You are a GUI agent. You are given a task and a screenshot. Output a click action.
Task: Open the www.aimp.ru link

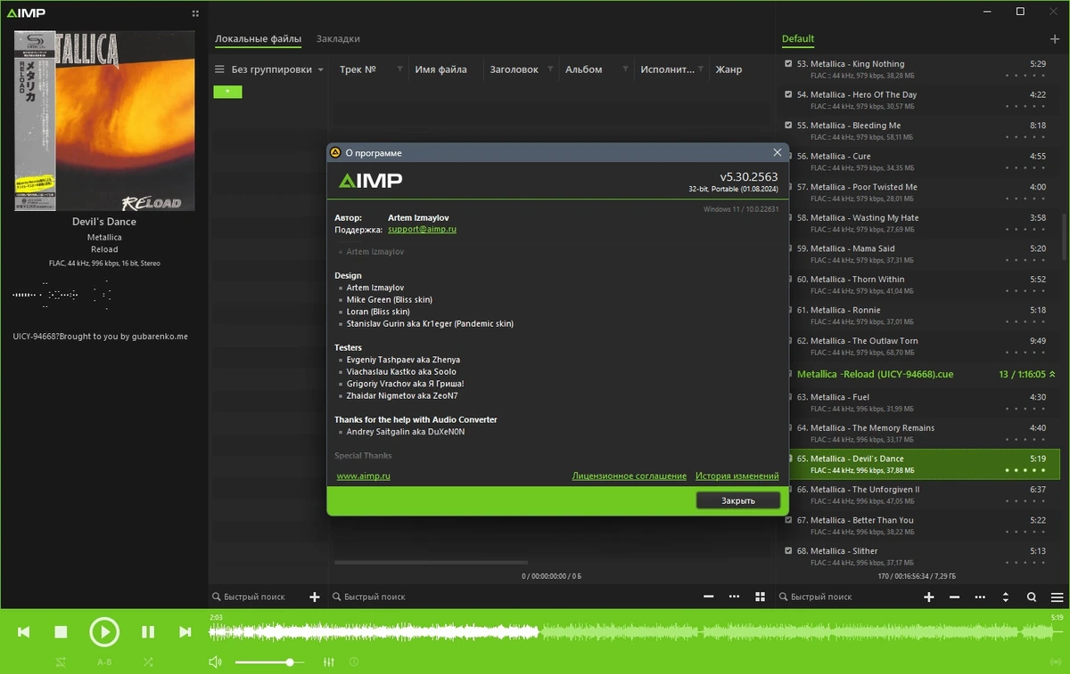coord(363,476)
